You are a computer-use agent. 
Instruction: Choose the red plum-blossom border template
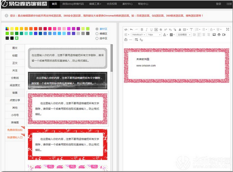[x=67, y=145]
